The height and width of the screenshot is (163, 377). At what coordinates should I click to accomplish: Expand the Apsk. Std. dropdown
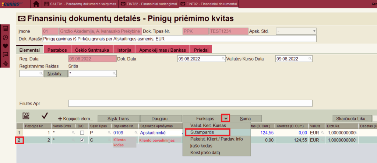[314, 31]
